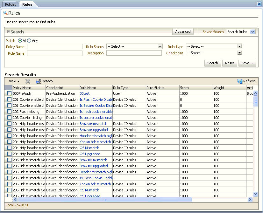This screenshot has width=263, height=213.
Task: Click the Advanced search button
Action: point(183,31)
